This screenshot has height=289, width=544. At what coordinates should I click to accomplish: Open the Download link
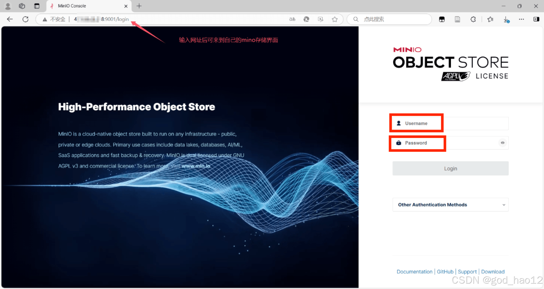point(493,272)
